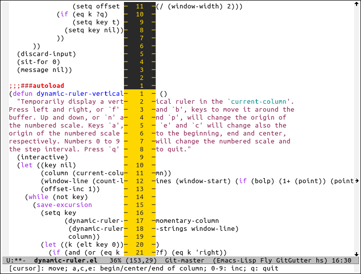Click yellow ruler number 1
Image resolution: width=361 pixels, height=274 pixels.
pos(142,94)
